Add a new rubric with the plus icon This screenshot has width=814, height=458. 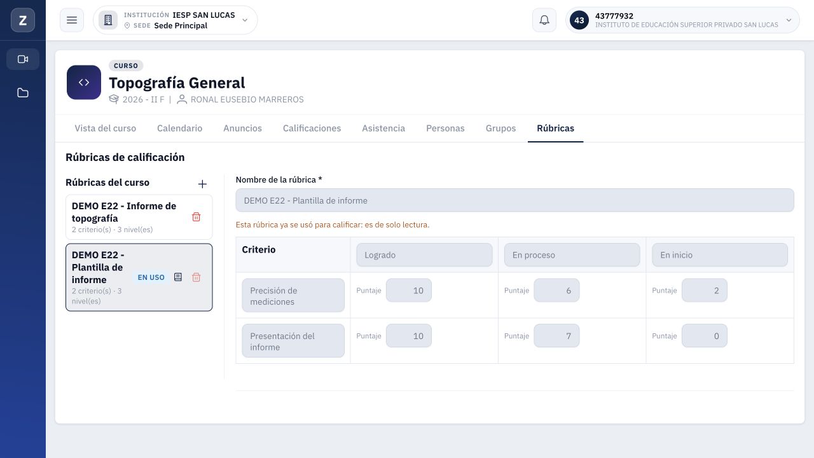tap(202, 184)
